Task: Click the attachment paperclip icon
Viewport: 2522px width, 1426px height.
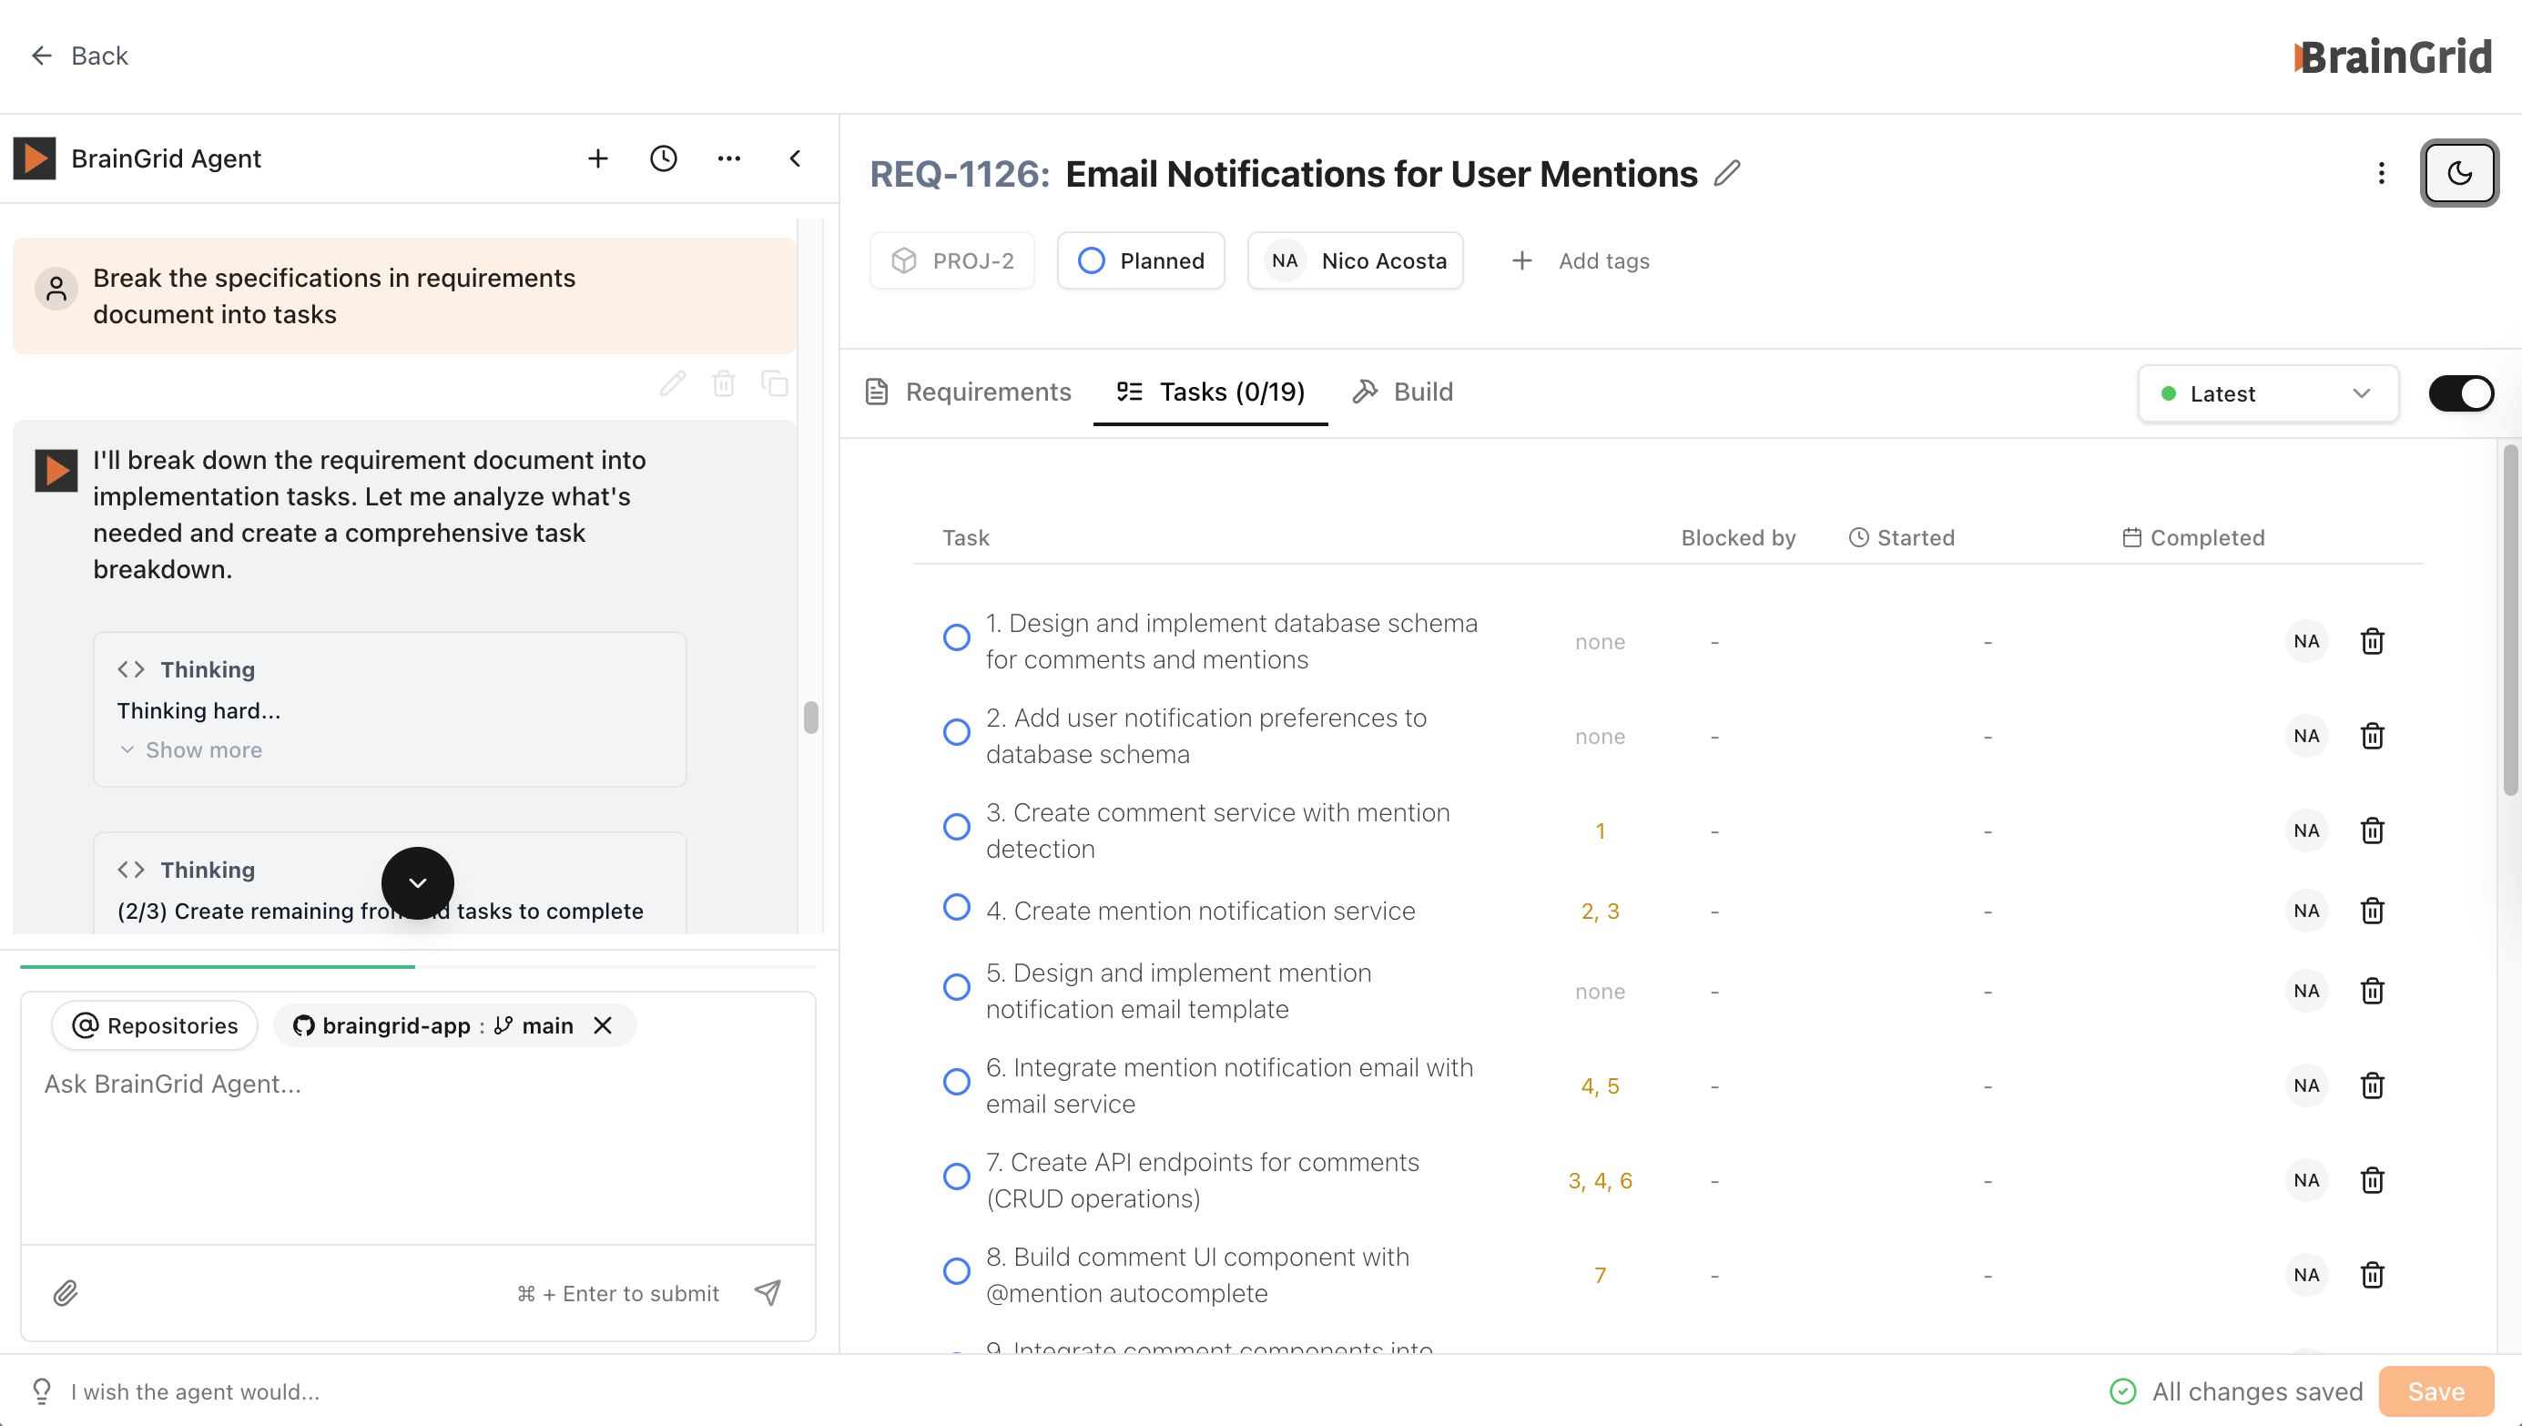Action: tap(66, 1293)
